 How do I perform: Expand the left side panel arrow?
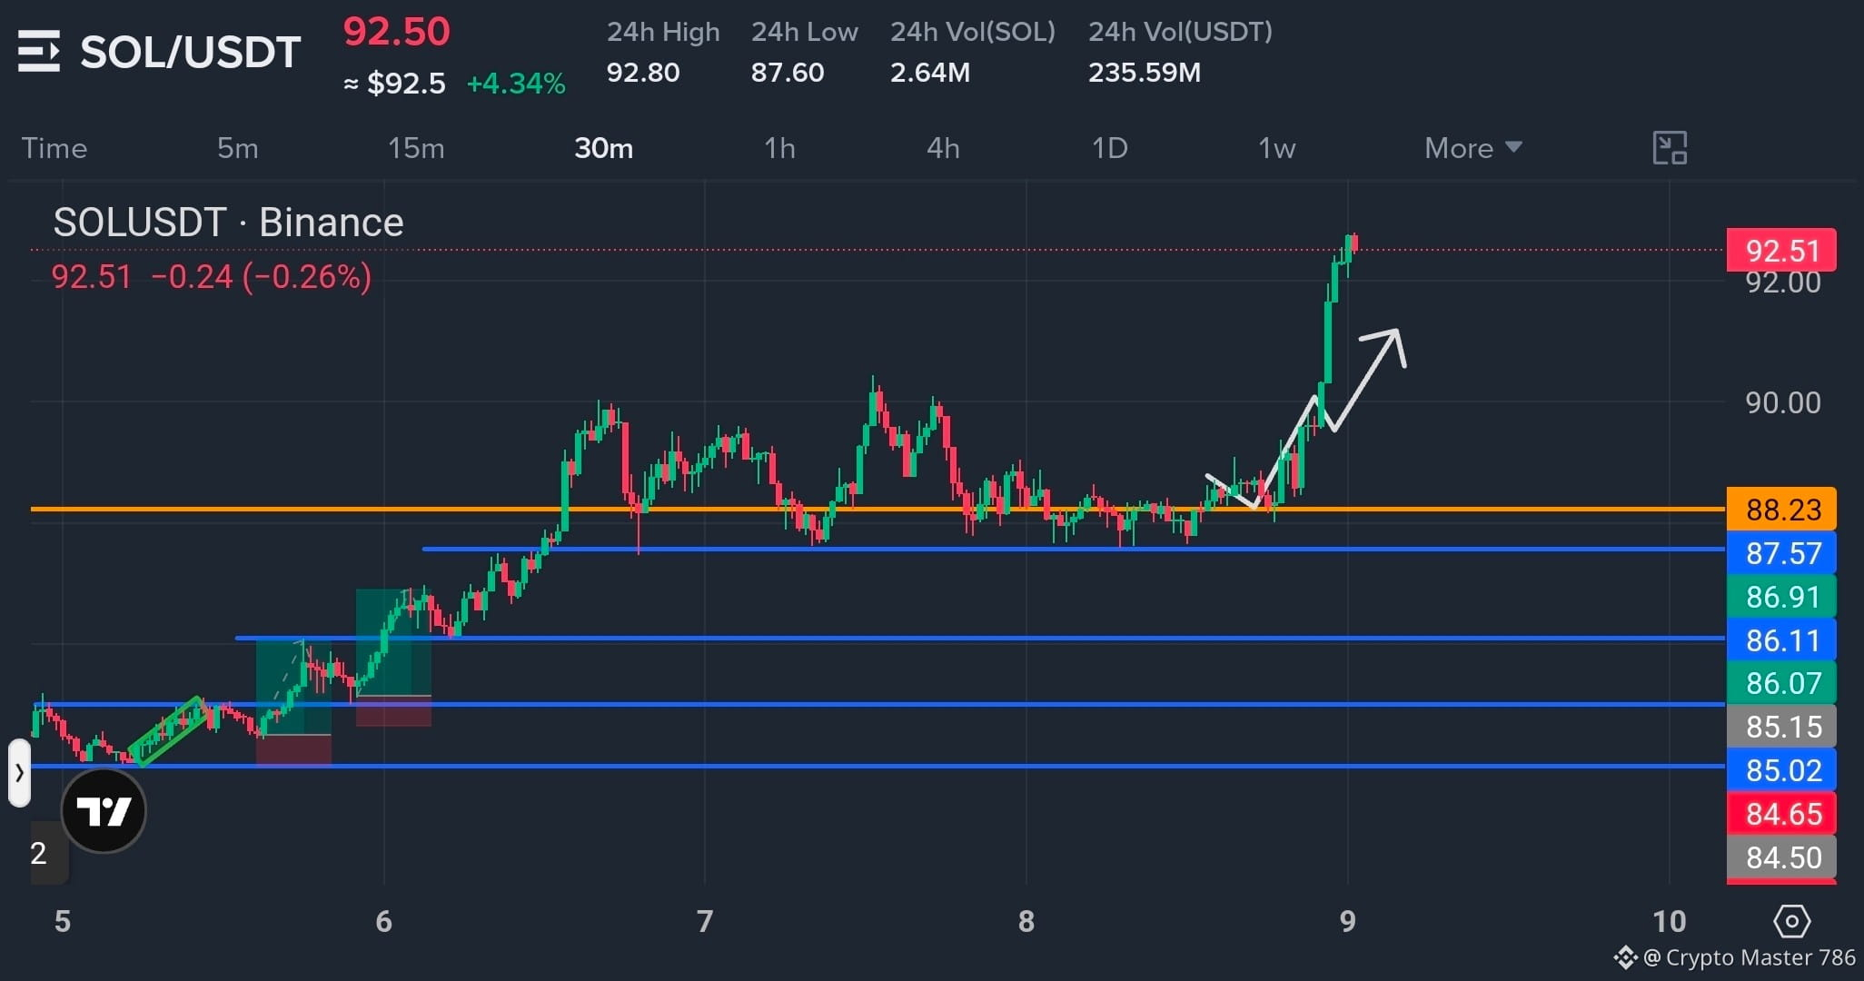tap(19, 773)
